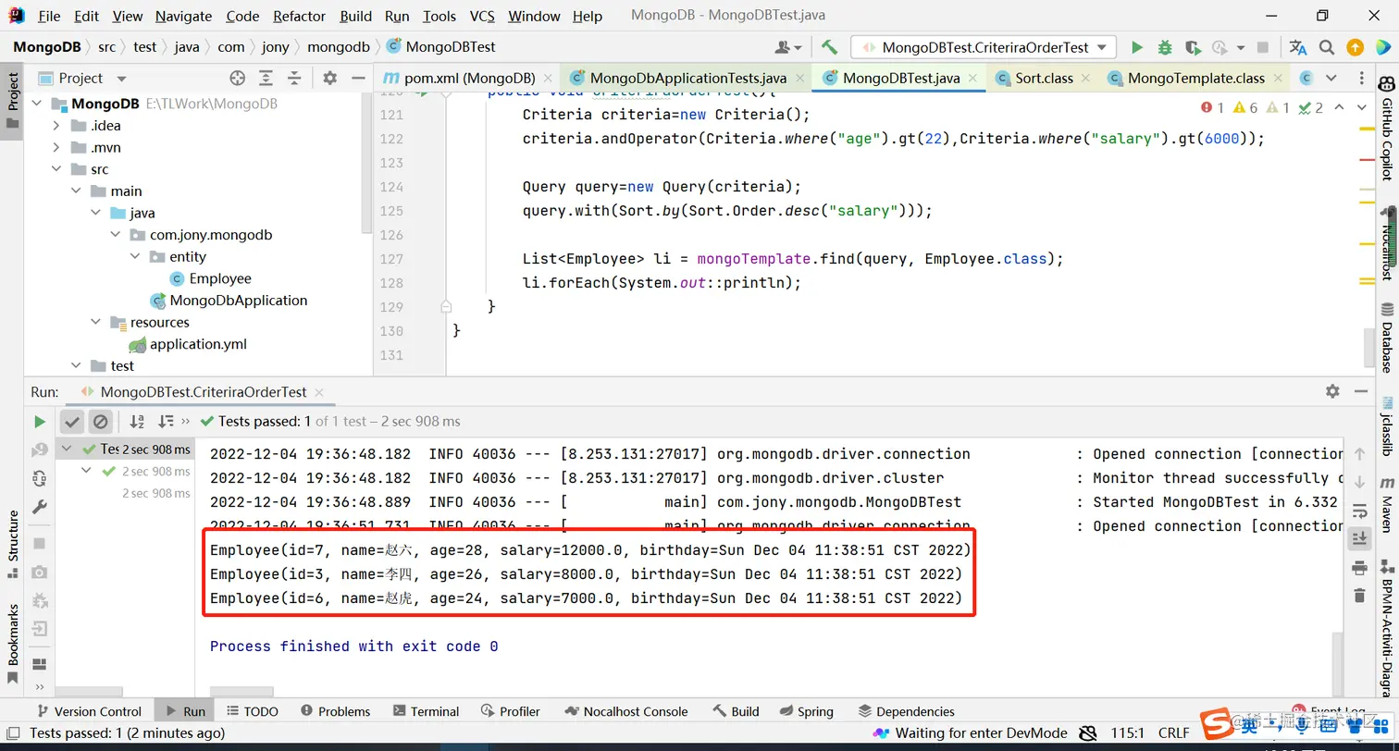The height and width of the screenshot is (751, 1399).
Task: Sort test results alphabetically
Action: (137, 422)
